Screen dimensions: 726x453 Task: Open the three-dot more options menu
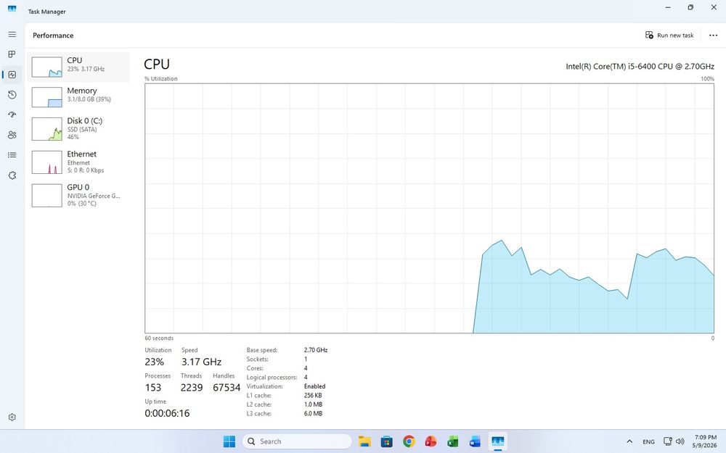(x=713, y=35)
